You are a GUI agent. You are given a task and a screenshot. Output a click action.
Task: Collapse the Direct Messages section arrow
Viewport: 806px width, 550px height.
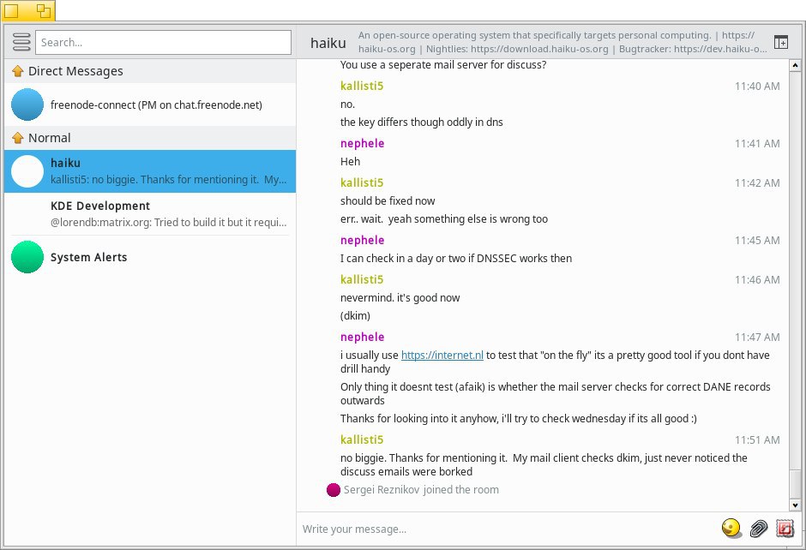pos(18,71)
